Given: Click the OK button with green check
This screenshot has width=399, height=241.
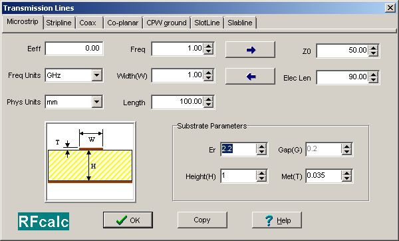Looking at the screenshot, I should coord(128,220).
